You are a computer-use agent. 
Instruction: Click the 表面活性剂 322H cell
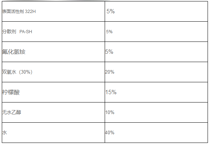[53, 11]
